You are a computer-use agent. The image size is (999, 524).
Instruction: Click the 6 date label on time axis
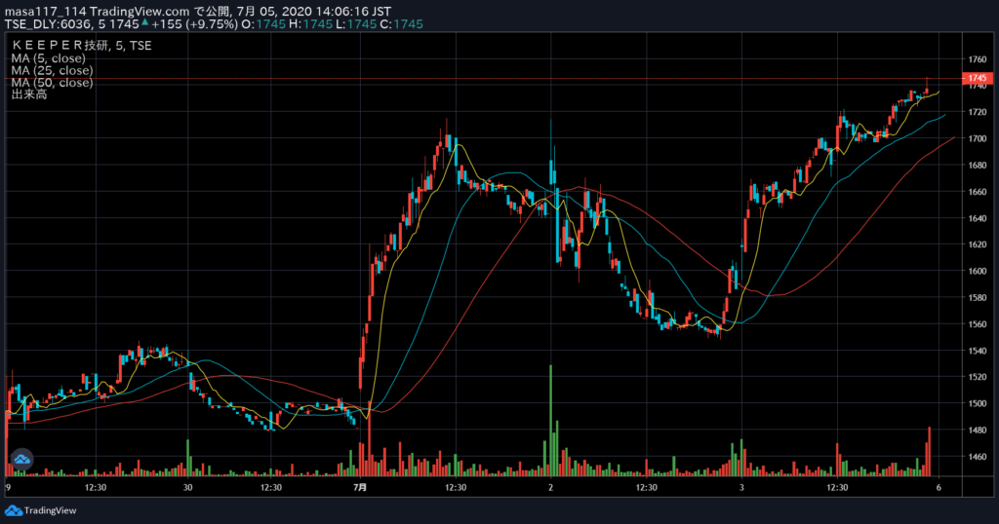click(x=939, y=488)
